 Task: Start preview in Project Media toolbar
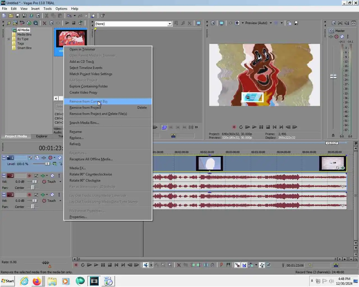[x=67, y=23]
